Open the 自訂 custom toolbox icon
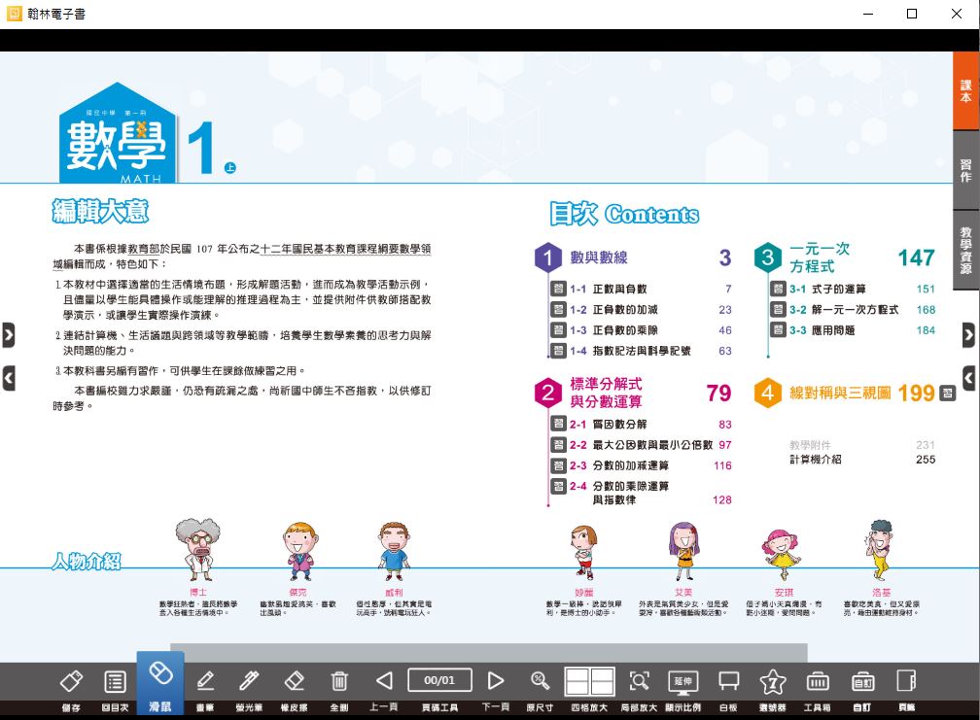 863,681
